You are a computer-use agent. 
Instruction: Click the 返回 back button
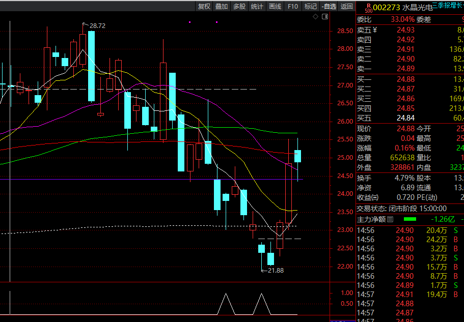coord(346,7)
